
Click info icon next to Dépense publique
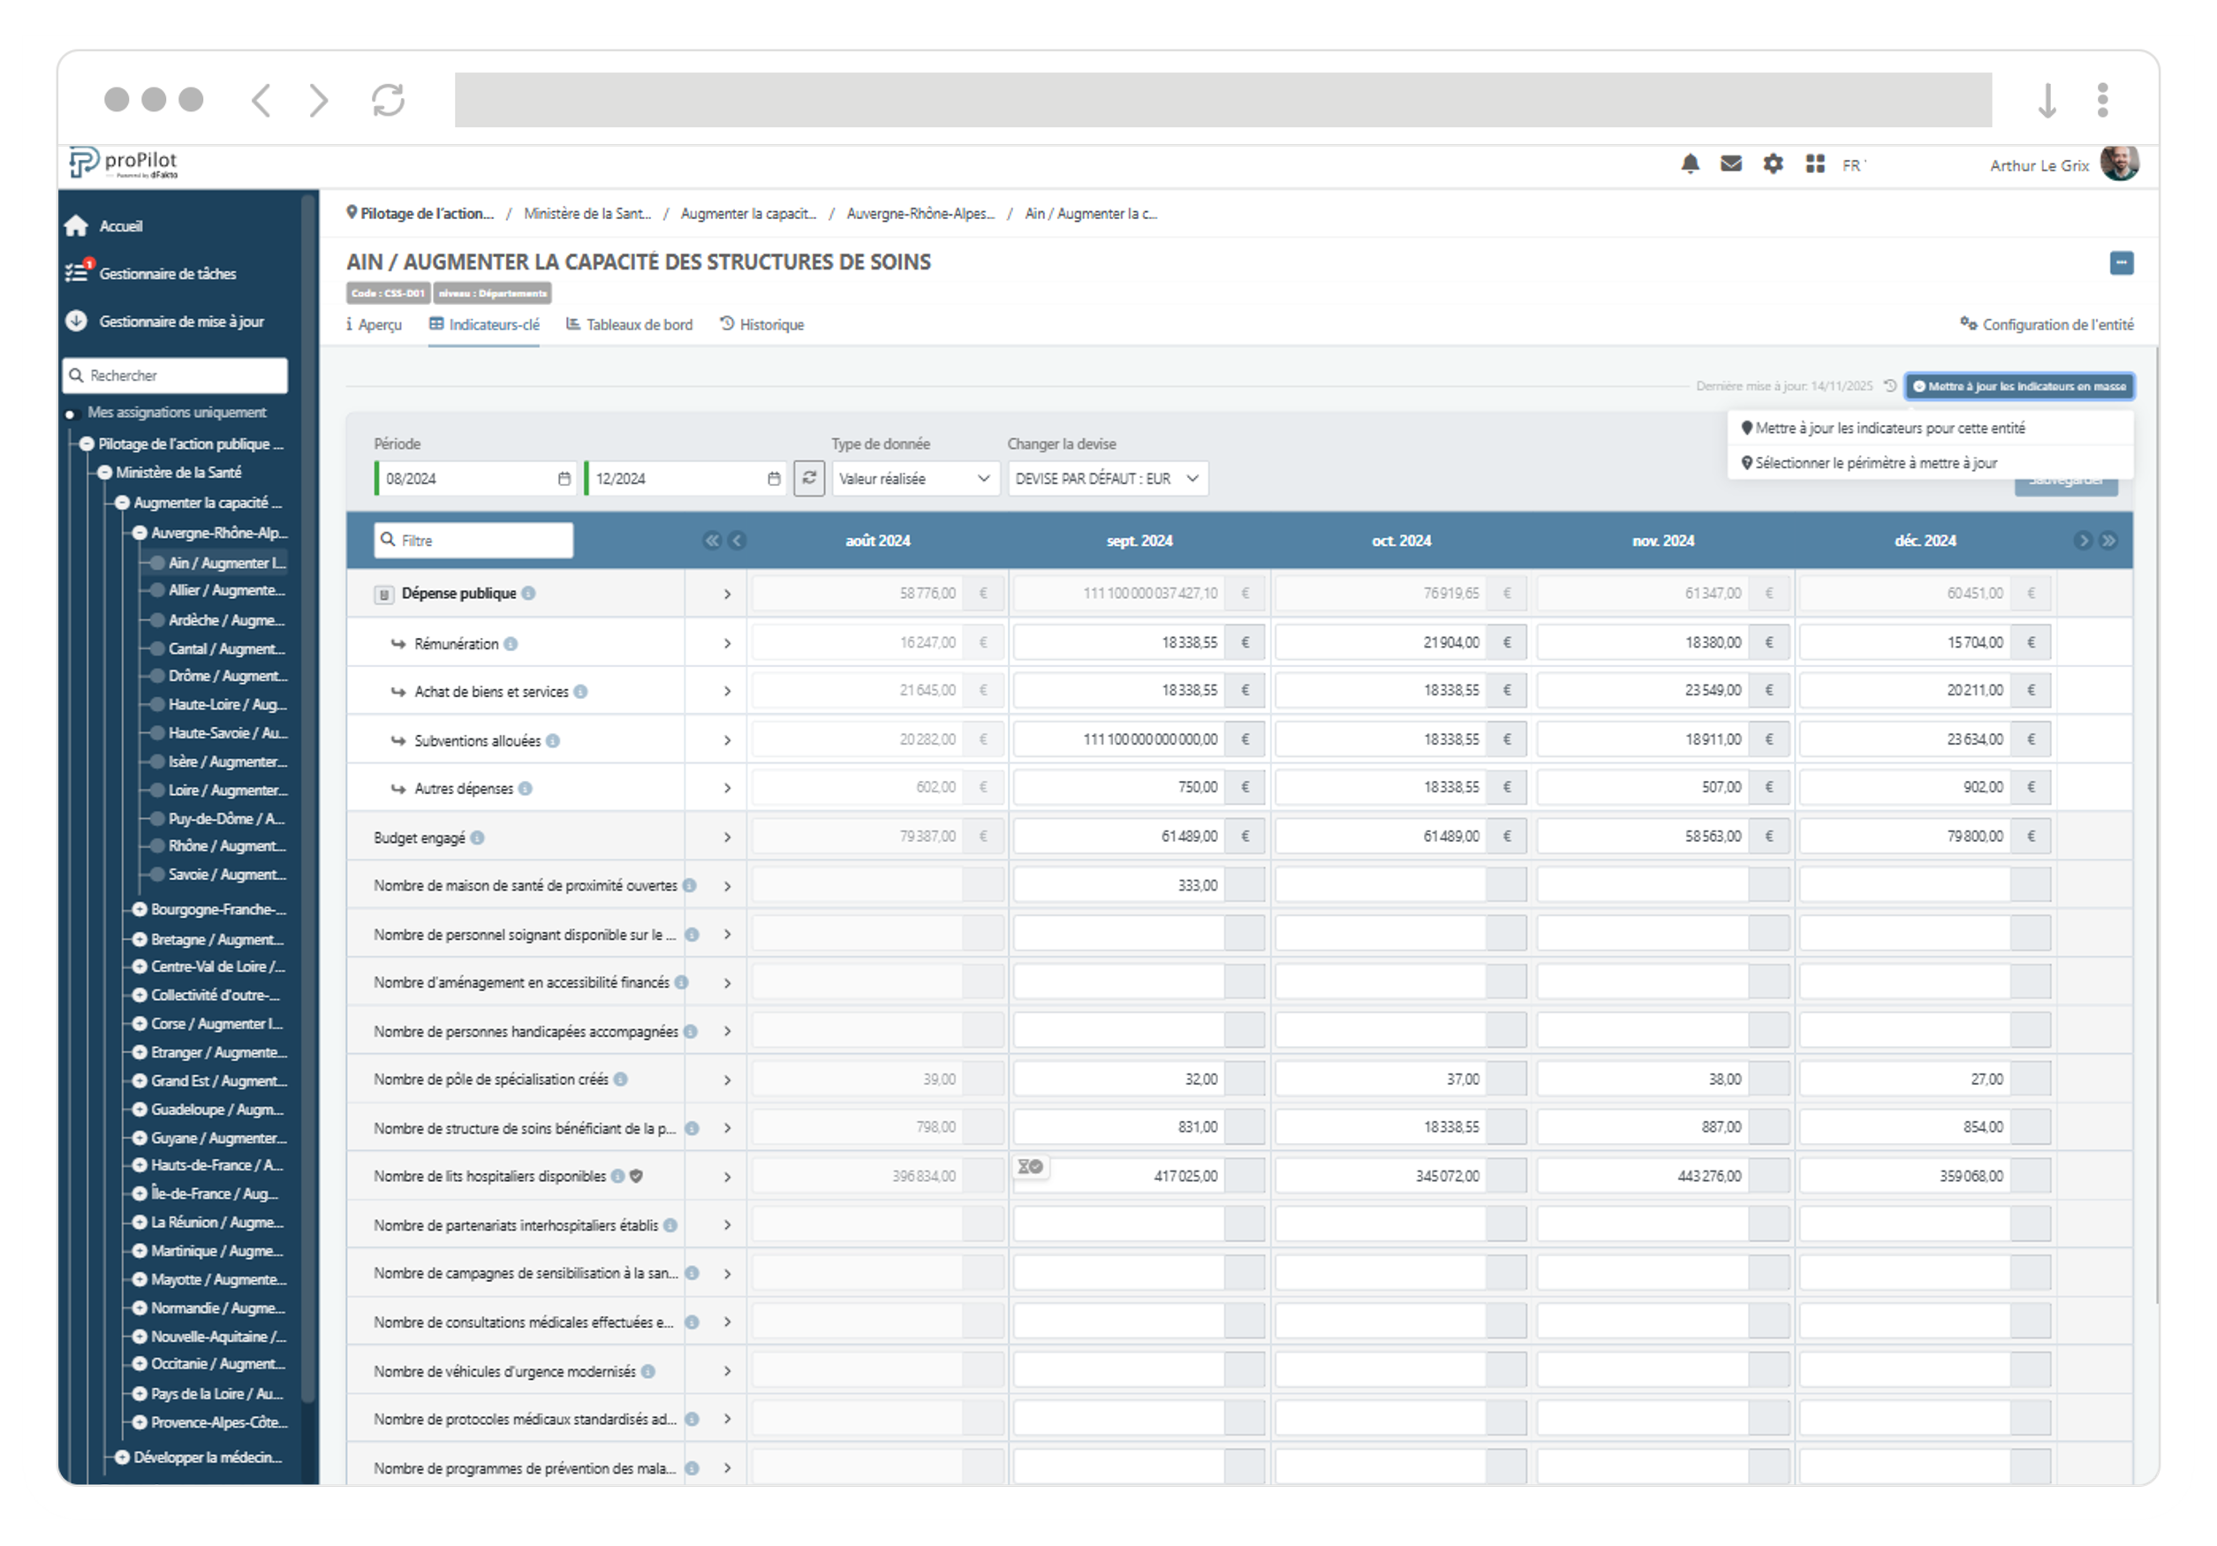[529, 593]
